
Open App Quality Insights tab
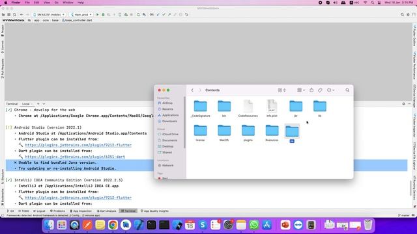coord(154,211)
